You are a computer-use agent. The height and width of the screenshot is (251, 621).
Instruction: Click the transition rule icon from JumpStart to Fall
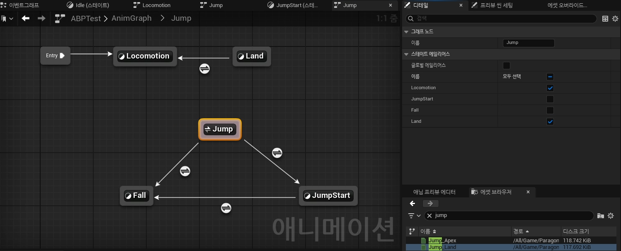(226, 208)
